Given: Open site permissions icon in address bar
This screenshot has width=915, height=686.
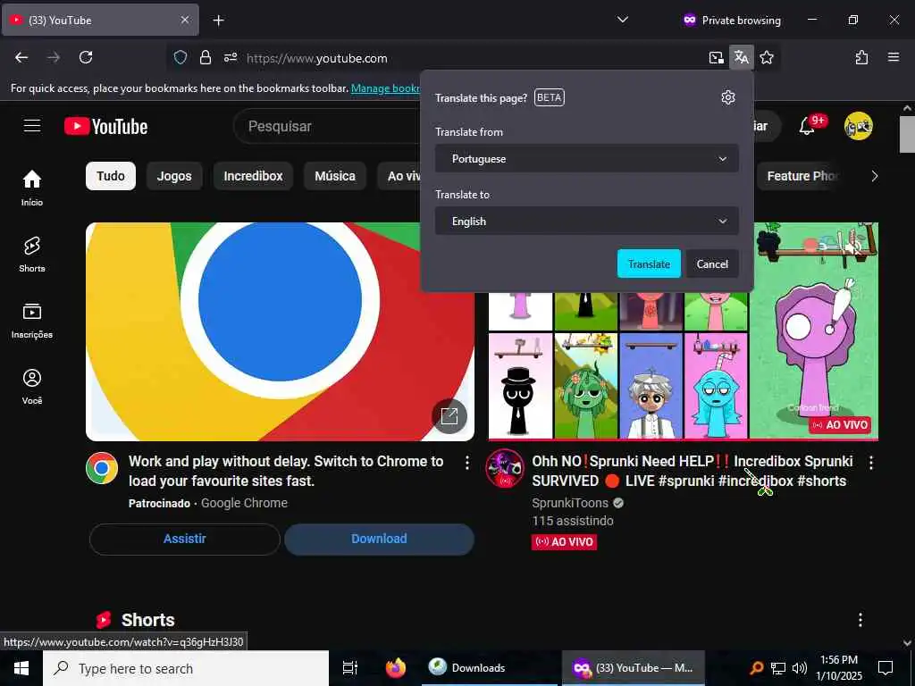Looking at the screenshot, I should point(231,57).
